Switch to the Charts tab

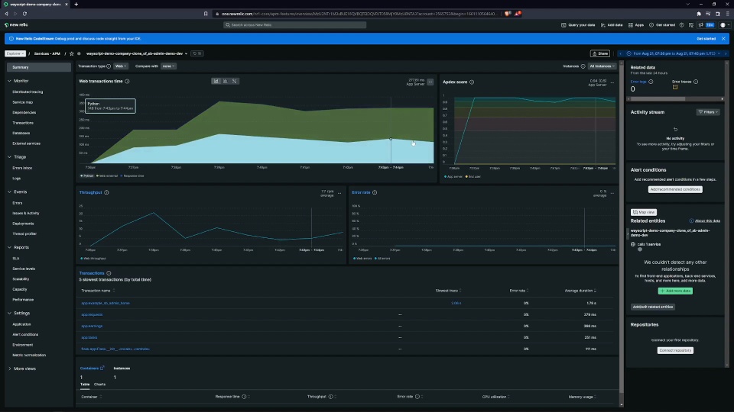click(99, 385)
